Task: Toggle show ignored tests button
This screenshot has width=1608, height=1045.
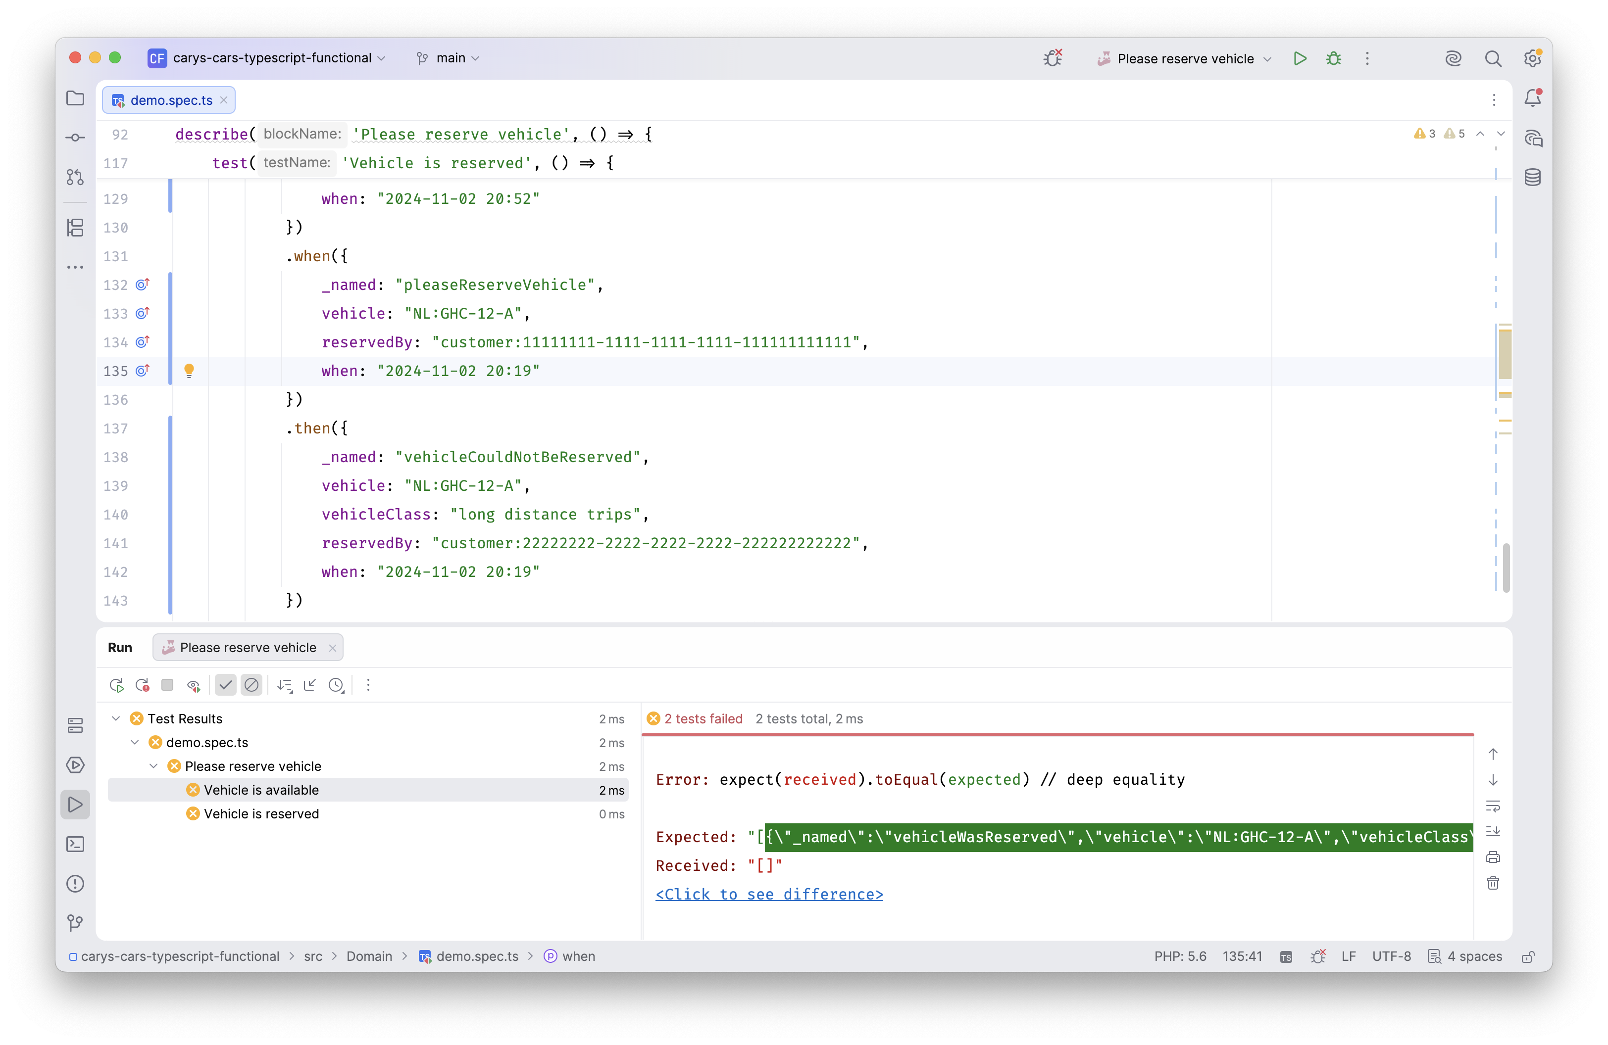Action: 251,685
